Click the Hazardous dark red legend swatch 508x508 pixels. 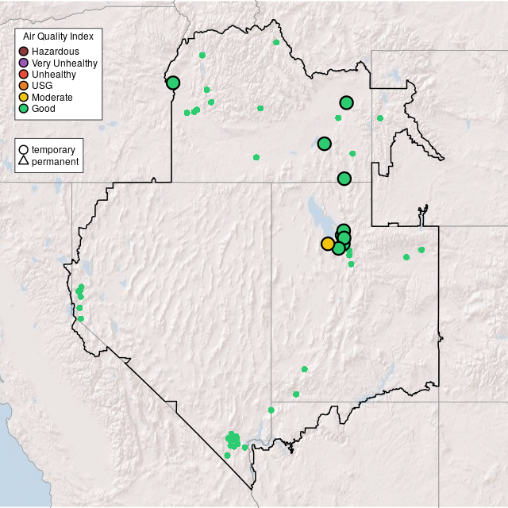[x=24, y=52]
